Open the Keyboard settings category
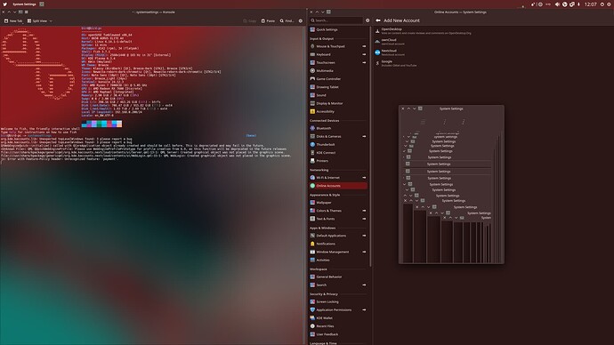 click(338, 54)
